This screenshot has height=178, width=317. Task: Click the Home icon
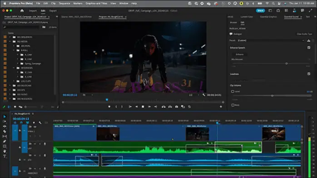(x=22, y=11)
